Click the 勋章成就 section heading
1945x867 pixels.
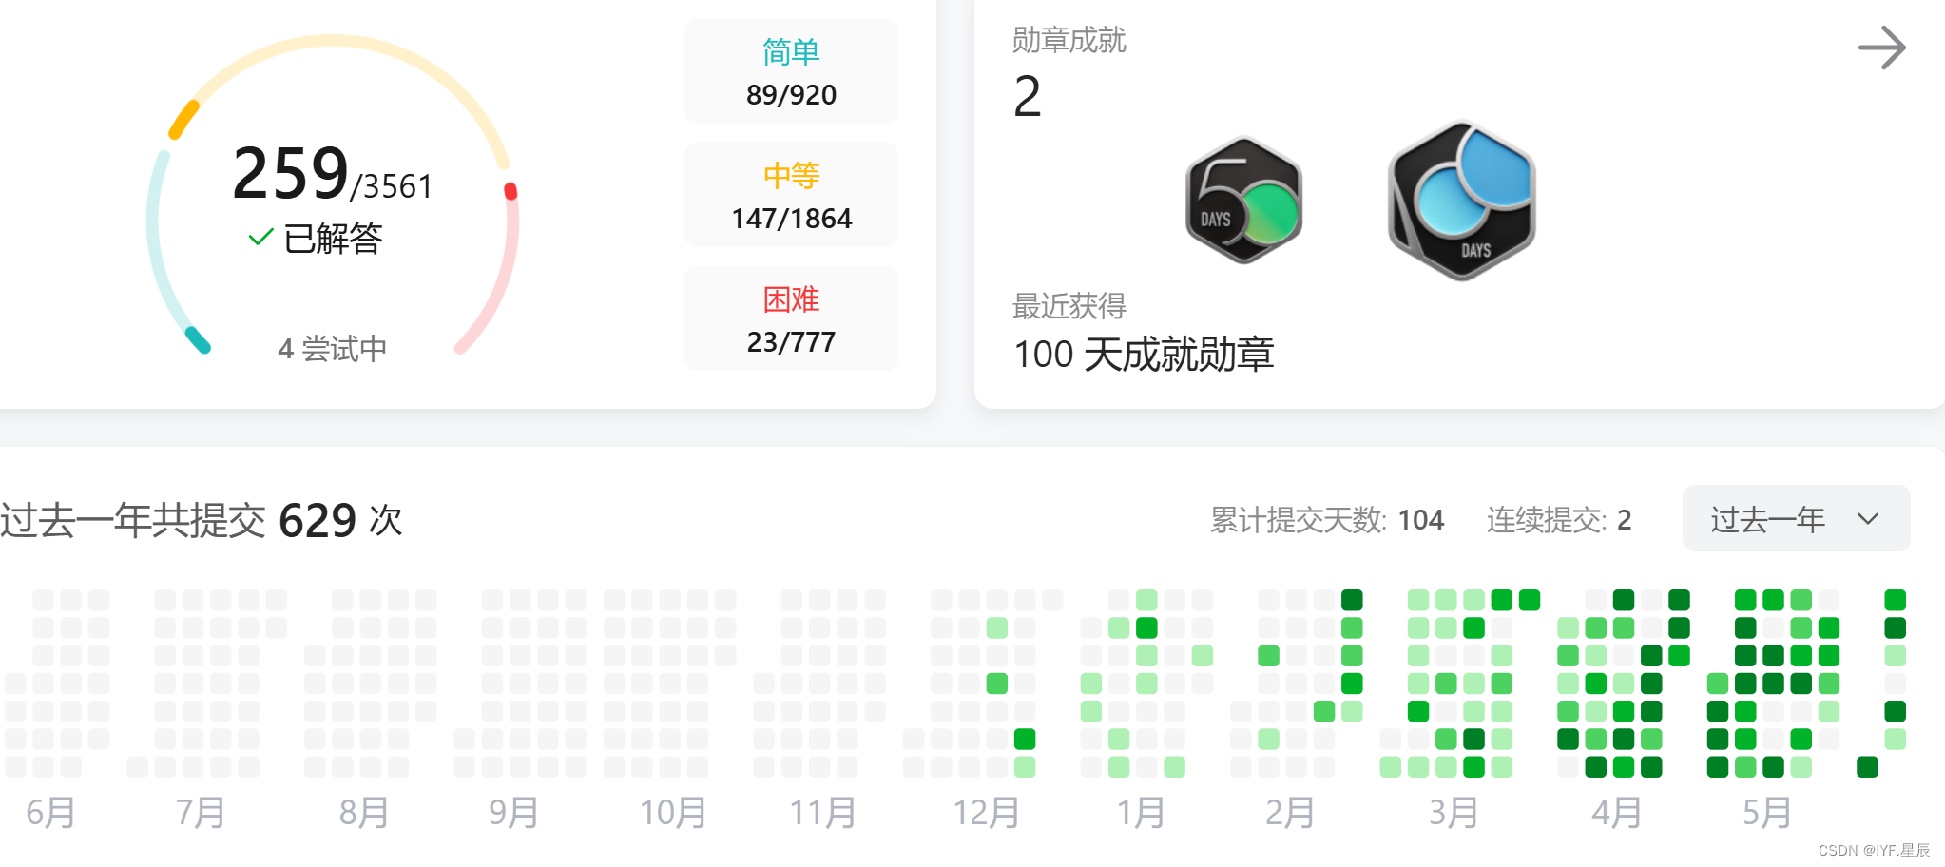[1069, 40]
